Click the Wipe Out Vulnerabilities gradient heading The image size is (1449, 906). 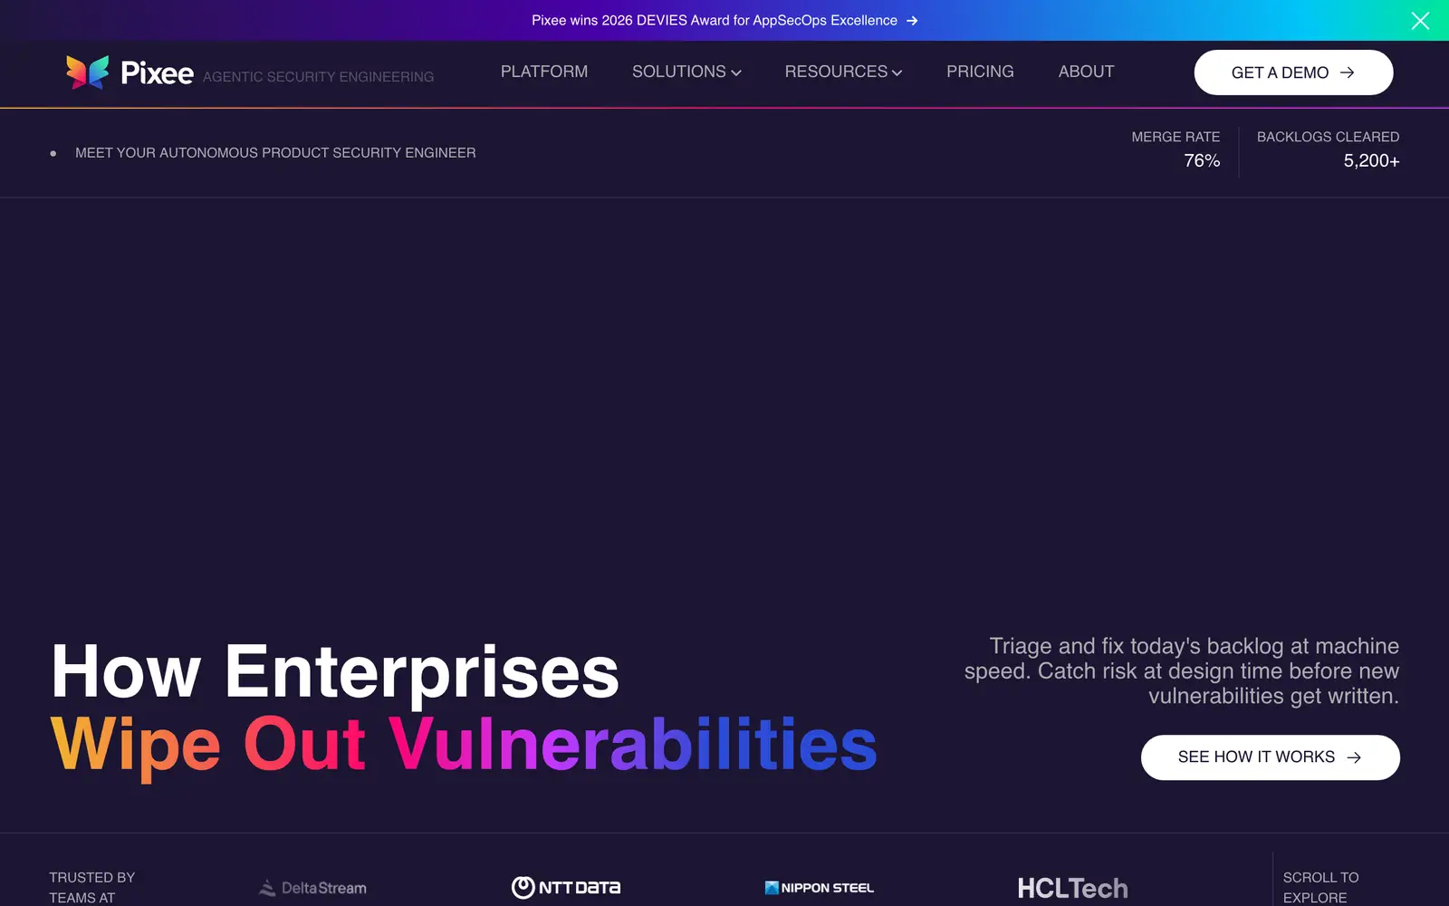tap(464, 745)
